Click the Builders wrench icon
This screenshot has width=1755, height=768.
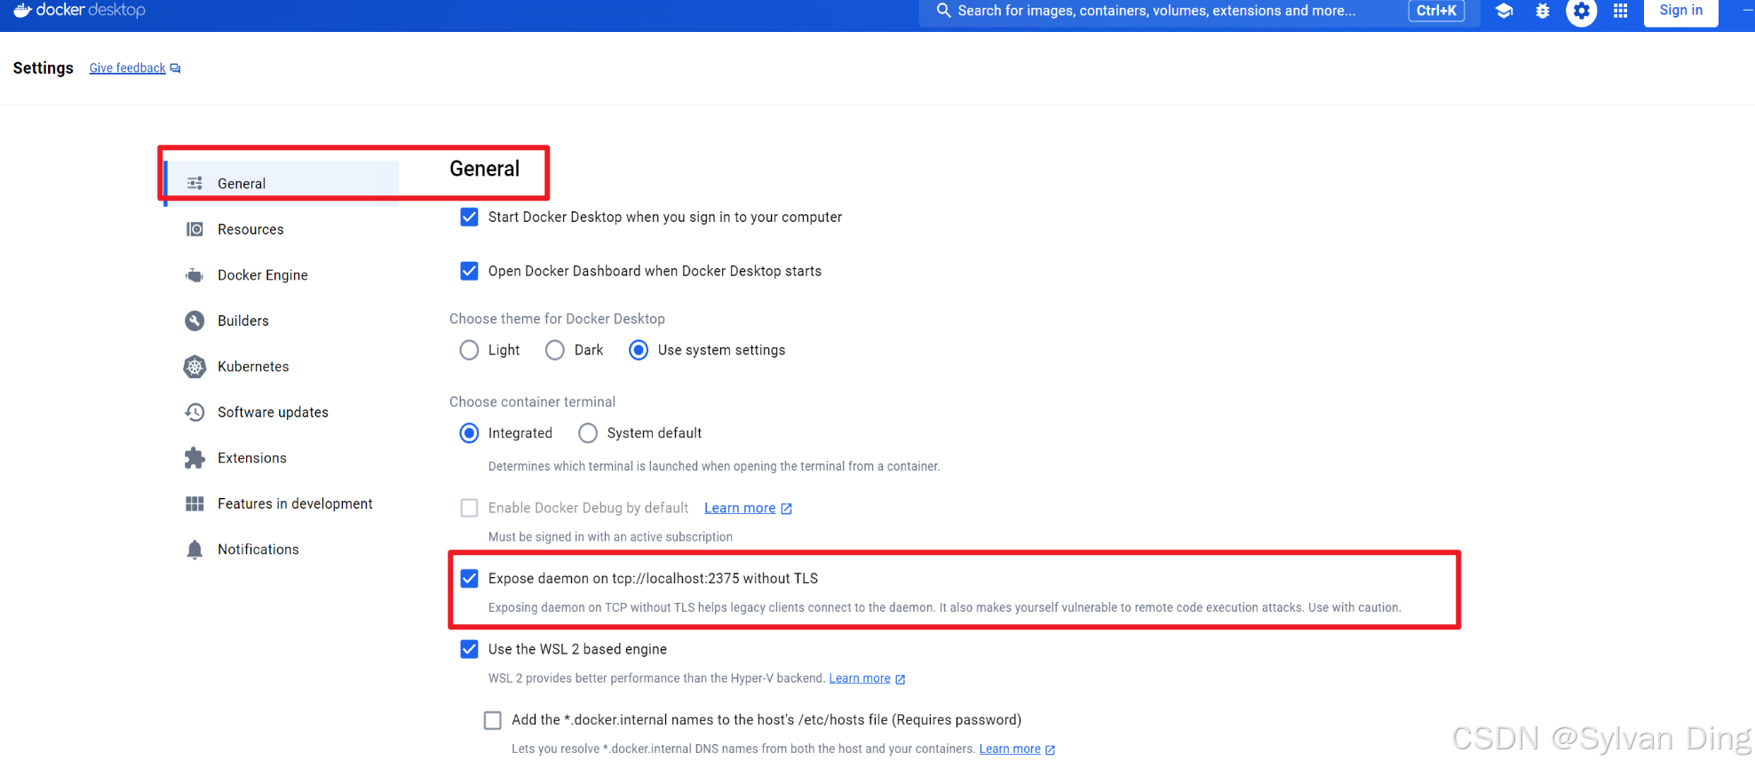point(195,321)
